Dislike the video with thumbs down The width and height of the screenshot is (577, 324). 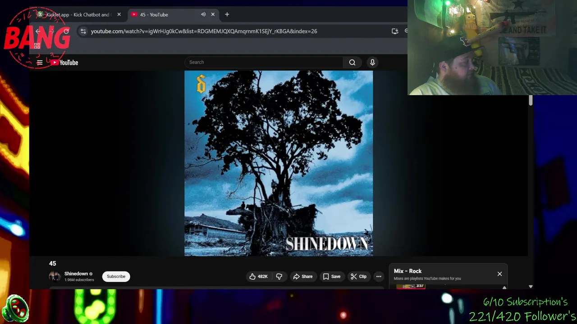[279, 276]
